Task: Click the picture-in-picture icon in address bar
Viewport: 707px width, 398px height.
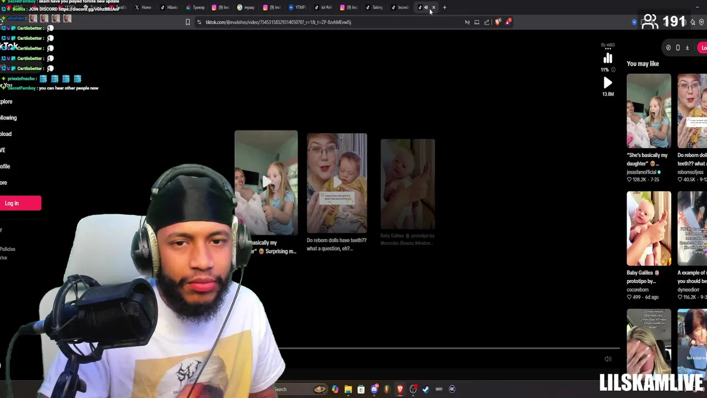Action: coord(477,22)
